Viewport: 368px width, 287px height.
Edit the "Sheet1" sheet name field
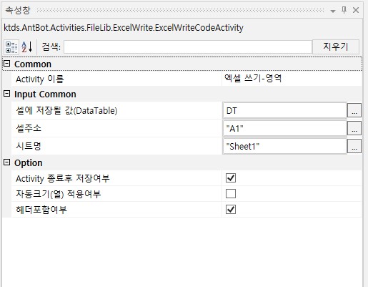284,146
